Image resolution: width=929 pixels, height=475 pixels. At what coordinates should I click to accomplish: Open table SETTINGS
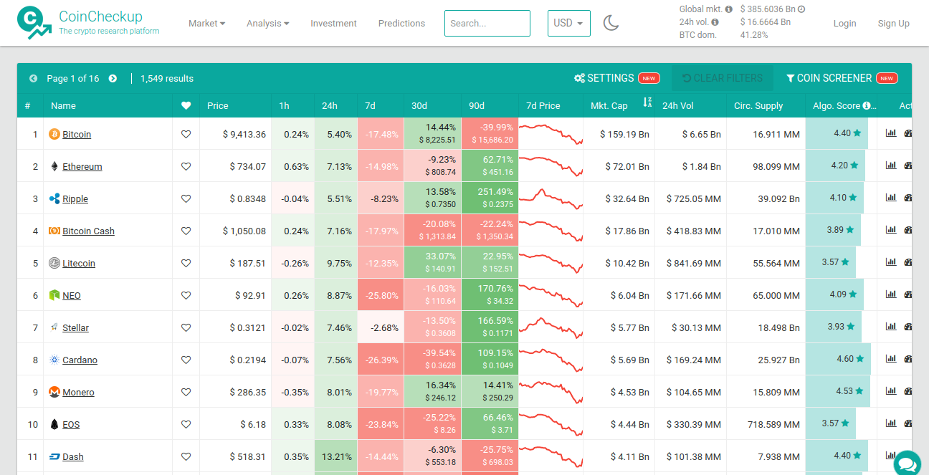tap(616, 78)
